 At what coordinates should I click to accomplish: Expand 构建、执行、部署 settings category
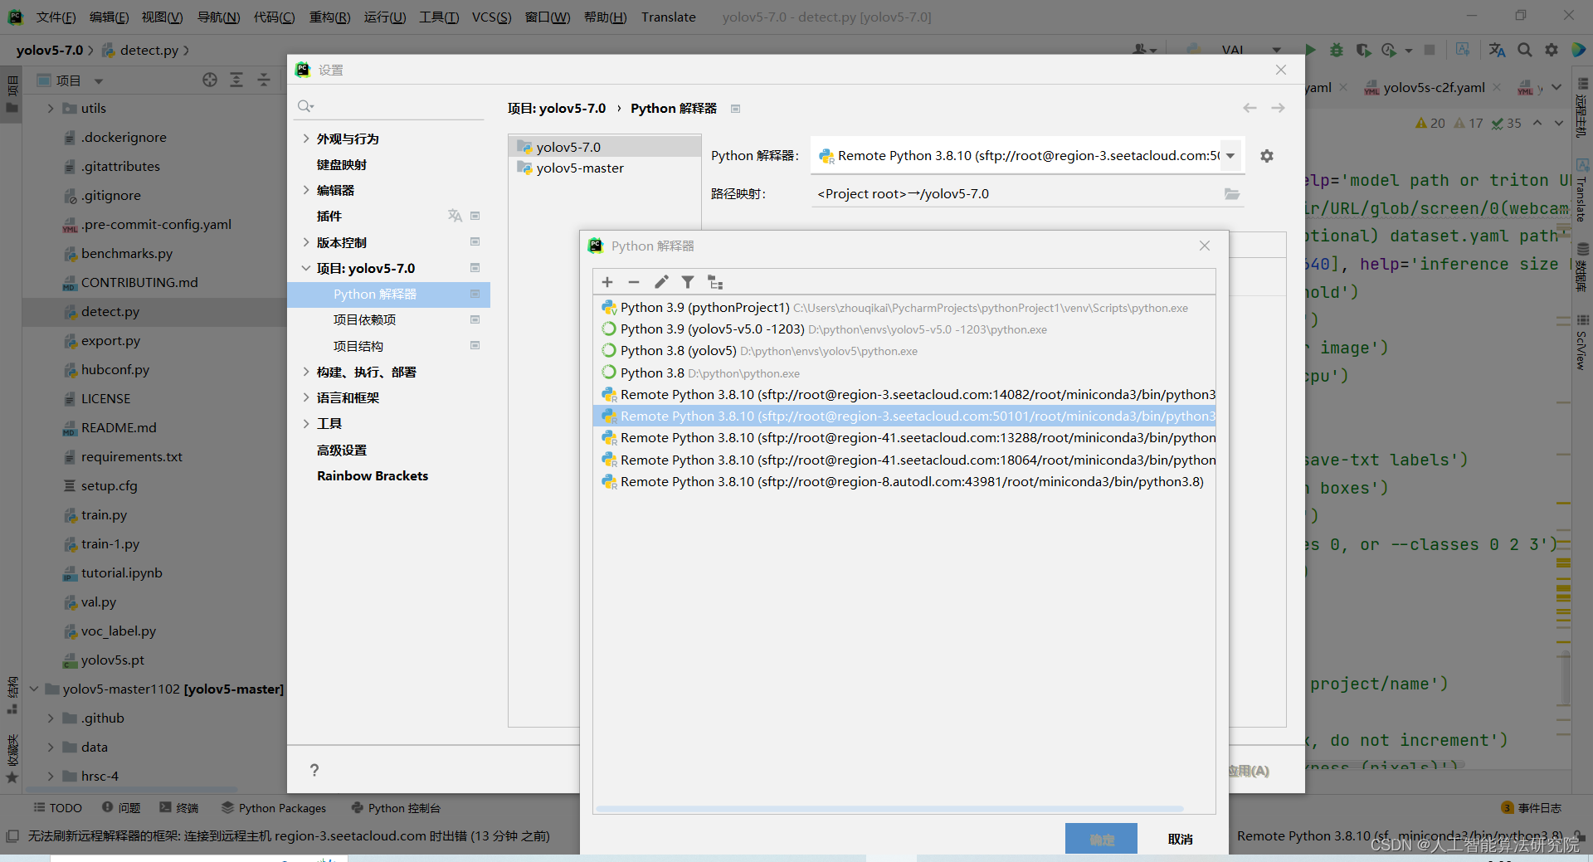point(306,372)
